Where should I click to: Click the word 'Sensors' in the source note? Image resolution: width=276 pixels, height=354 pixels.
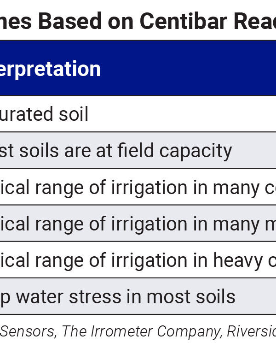[x=29, y=330]
